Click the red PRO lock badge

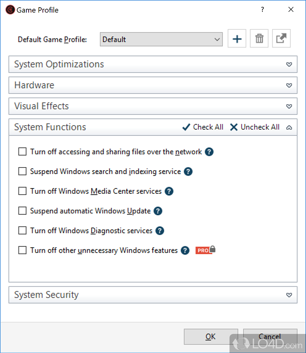point(205,250)
